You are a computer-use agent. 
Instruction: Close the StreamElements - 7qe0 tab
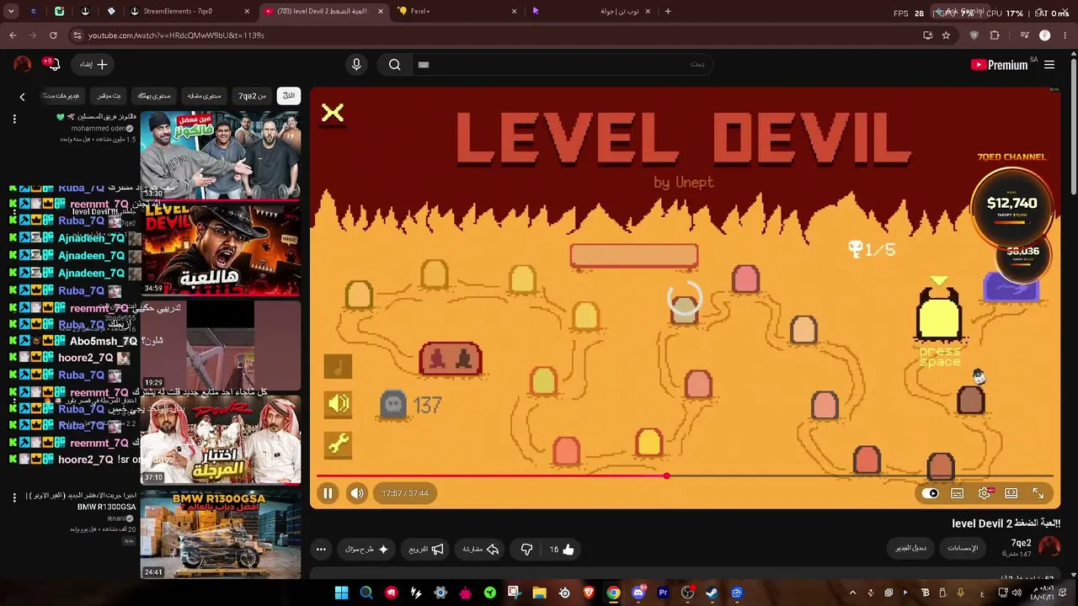point(247,12)
